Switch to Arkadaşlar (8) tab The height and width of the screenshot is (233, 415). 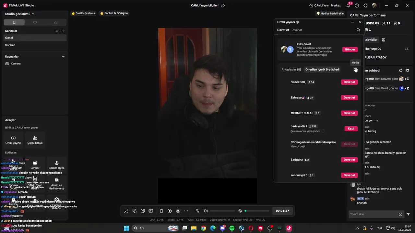[x=291, y=70]
